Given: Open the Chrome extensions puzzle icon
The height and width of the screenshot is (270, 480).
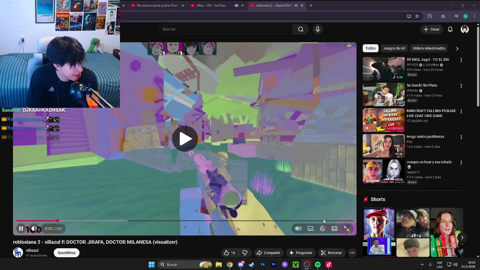Looking at the screenshot, I should tap(430, 16).
